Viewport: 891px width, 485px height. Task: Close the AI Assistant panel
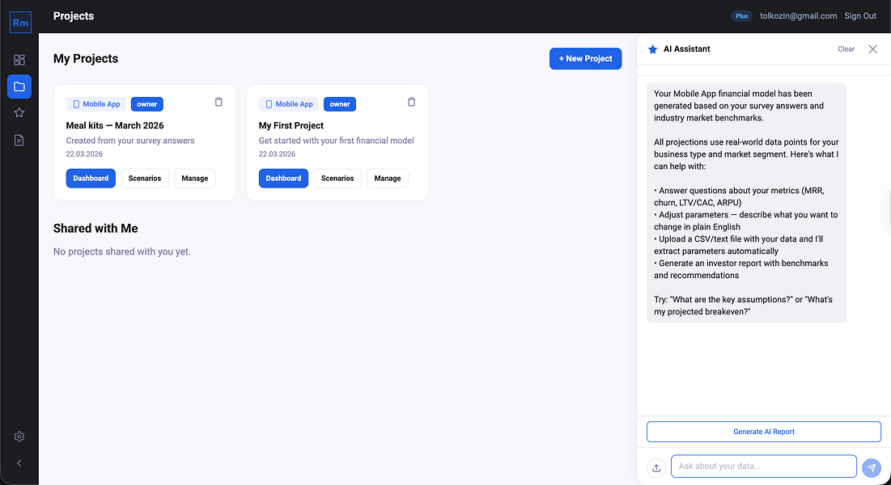[x=873, y=48]
